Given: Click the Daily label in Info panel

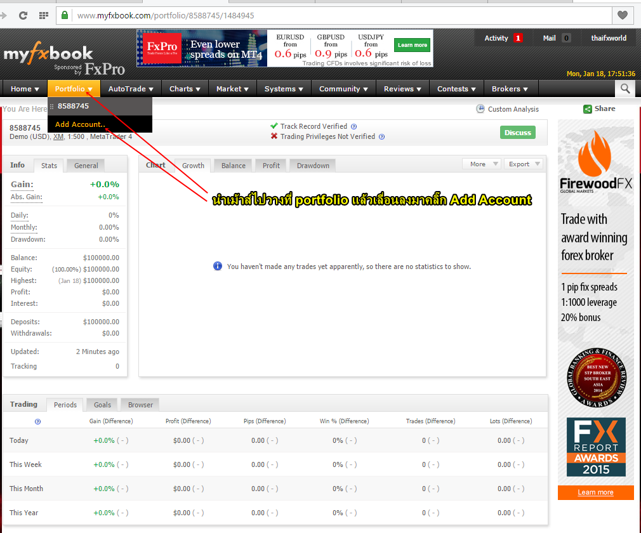Looking at the screenshot, I should point(20,215).
